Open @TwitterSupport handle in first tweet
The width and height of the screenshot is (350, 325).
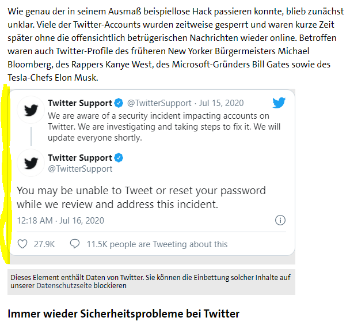point(159,103)
